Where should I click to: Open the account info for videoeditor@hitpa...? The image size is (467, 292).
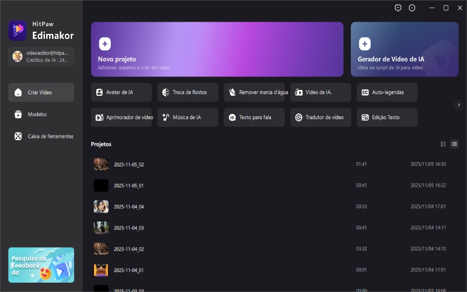point(41,56)
